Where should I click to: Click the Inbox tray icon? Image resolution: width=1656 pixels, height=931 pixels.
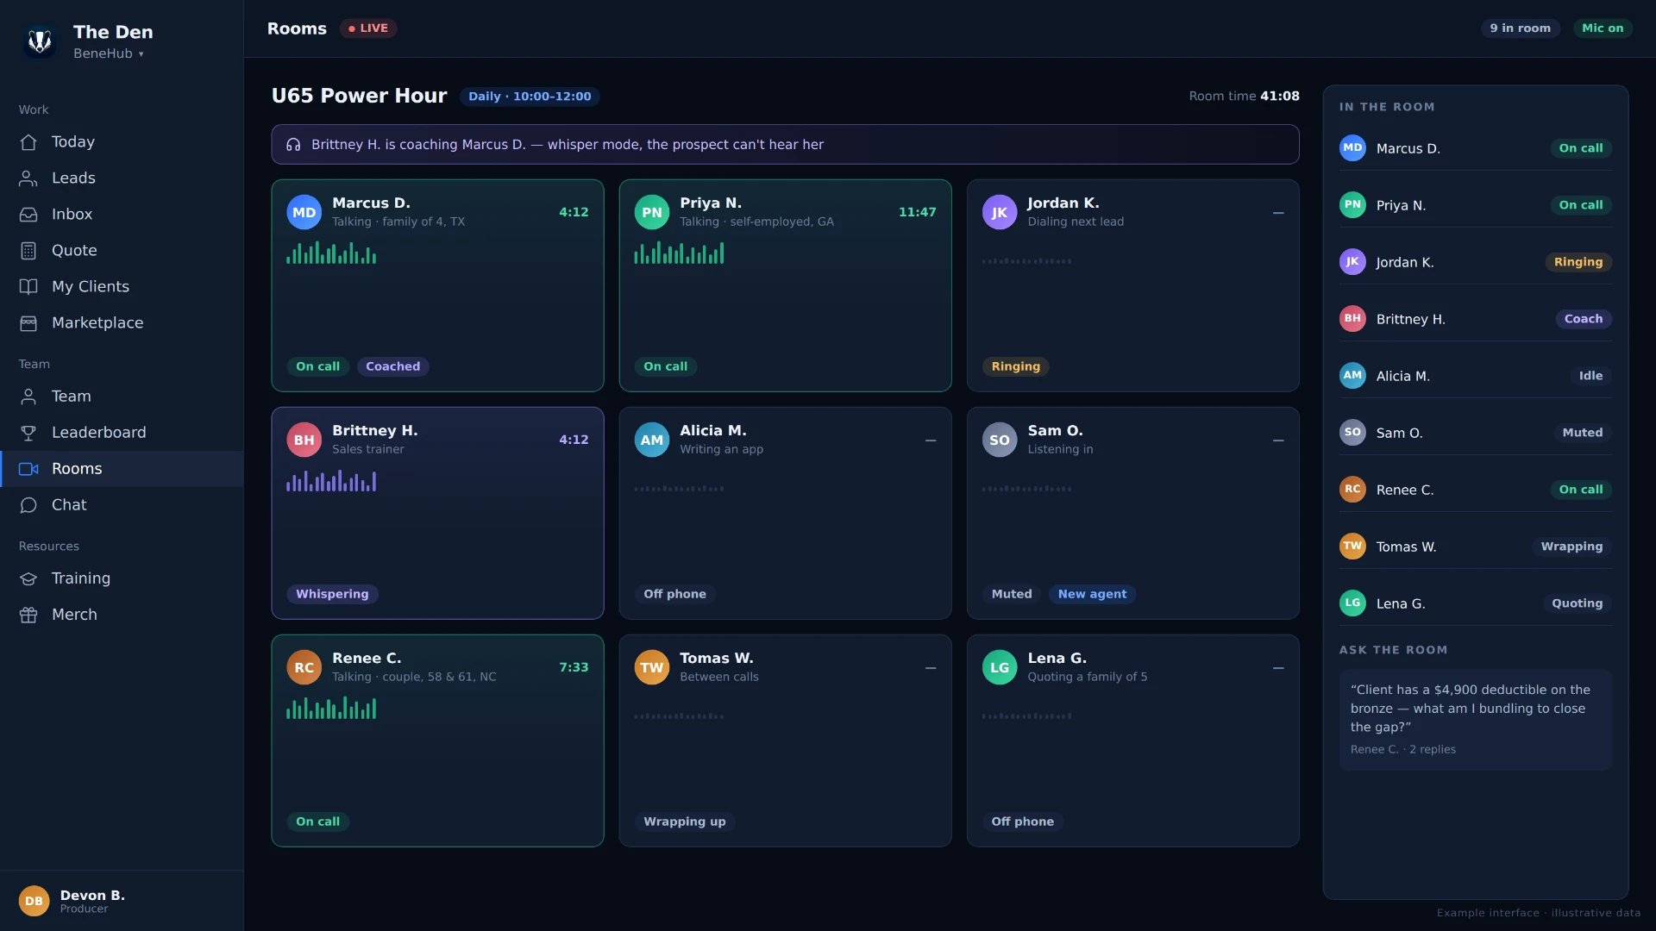click(28, 215)
